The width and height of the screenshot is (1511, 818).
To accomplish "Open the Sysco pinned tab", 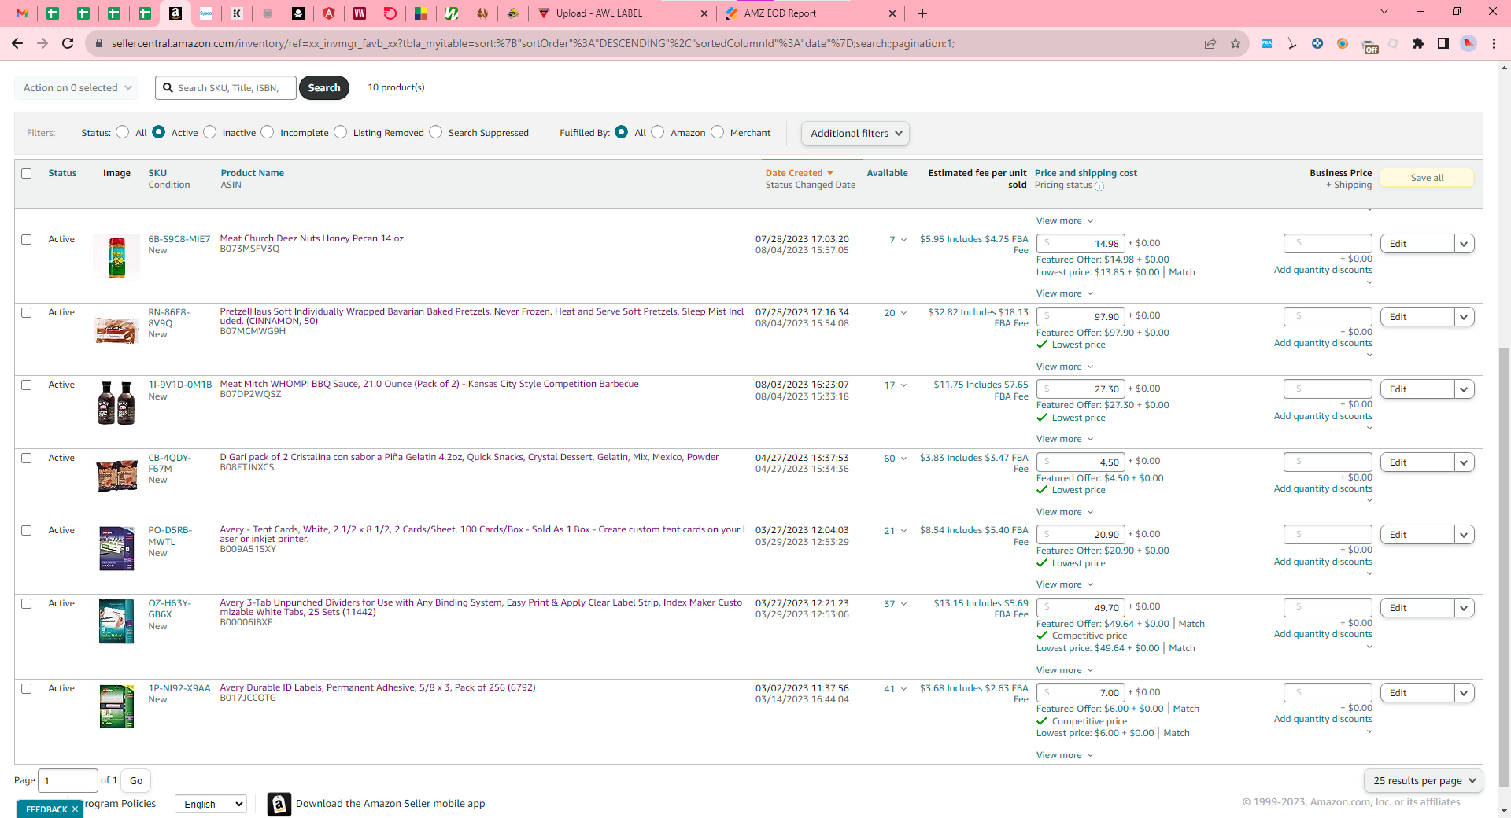I will (206, 13).
